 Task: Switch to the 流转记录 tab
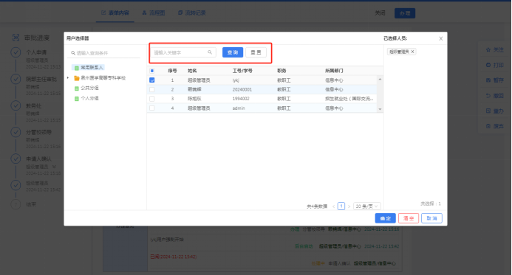click(192, 13)
